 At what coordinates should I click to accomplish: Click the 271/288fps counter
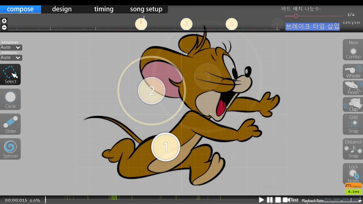click(353, 186)
